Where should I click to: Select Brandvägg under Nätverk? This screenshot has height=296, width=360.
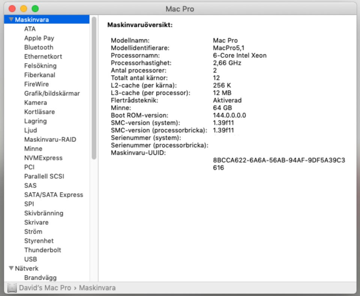40,278
